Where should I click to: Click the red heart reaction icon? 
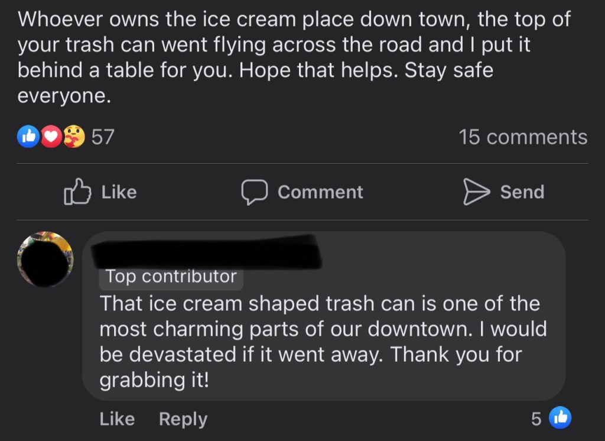click(x=51, y=137)
